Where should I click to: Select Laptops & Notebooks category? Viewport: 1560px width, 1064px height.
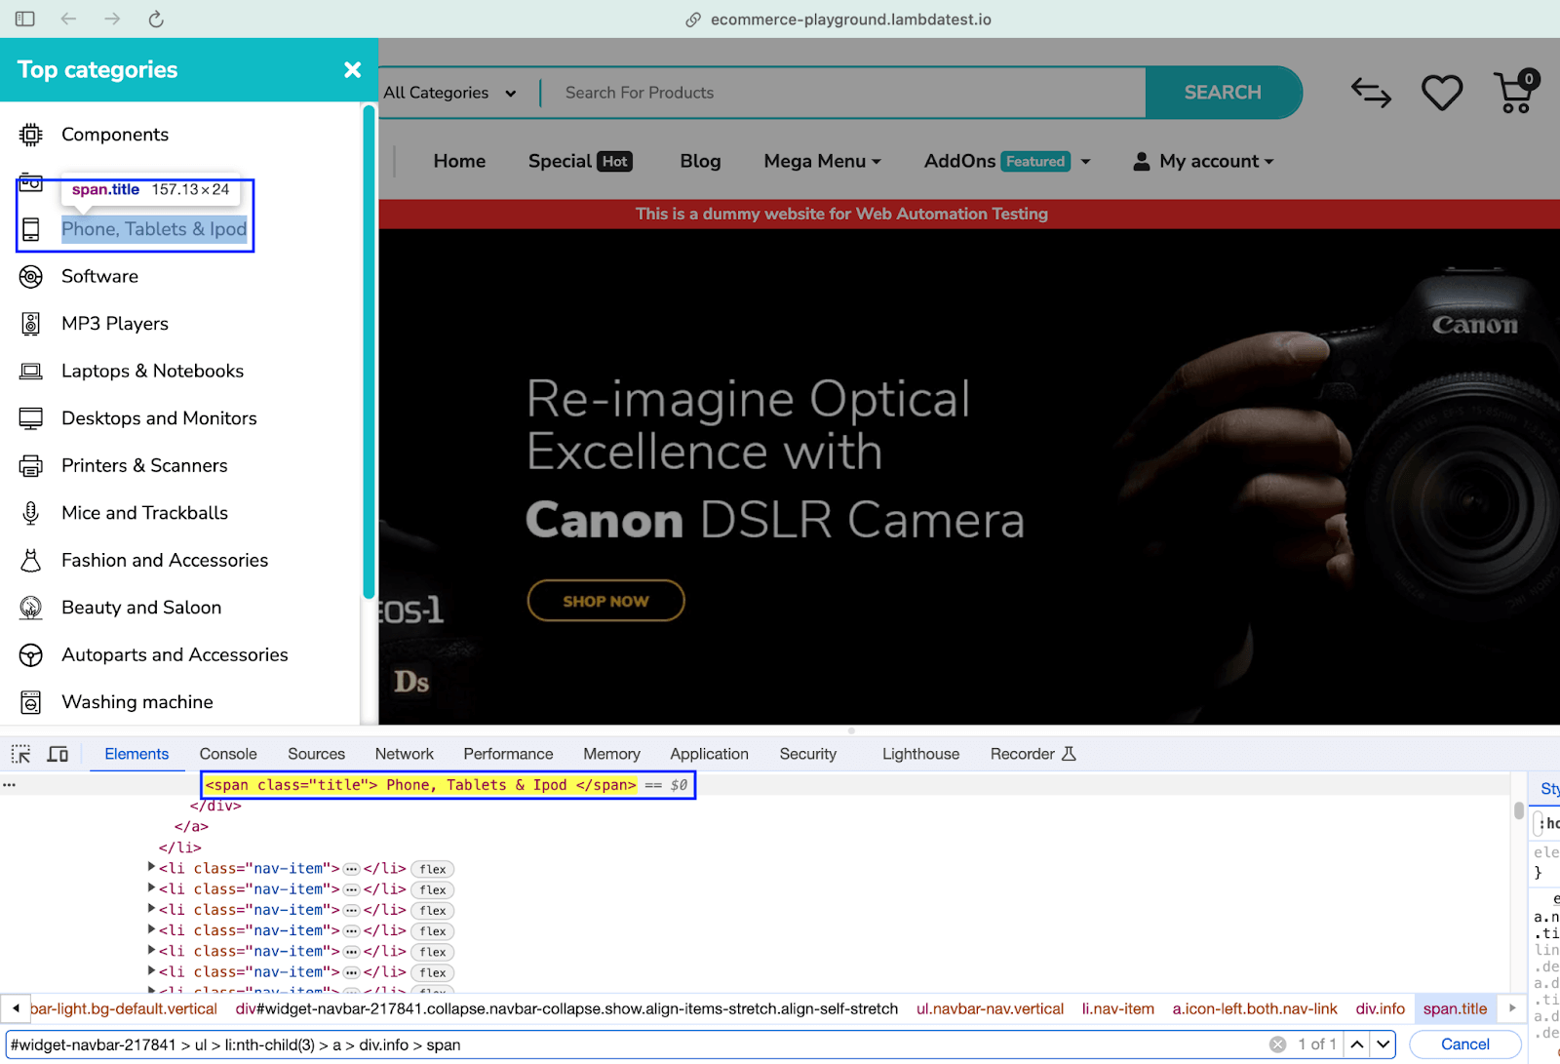click(x=152, y=372)
